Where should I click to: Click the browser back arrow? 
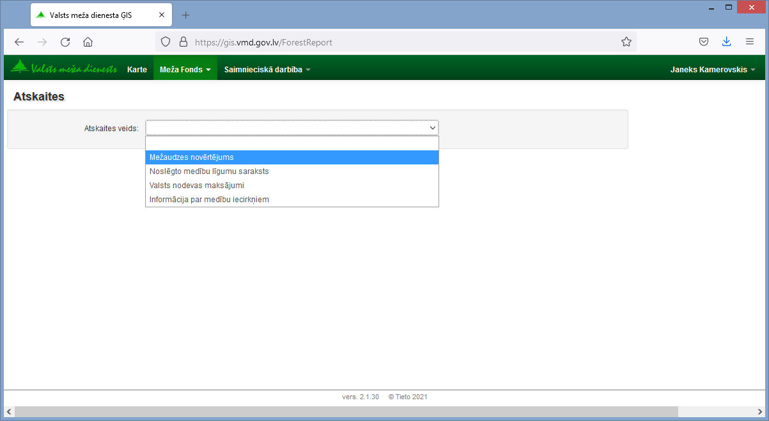coord(19,42)
